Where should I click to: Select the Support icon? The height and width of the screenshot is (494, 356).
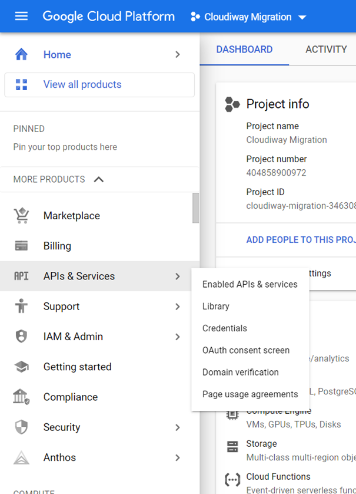(x=21, y=307)
